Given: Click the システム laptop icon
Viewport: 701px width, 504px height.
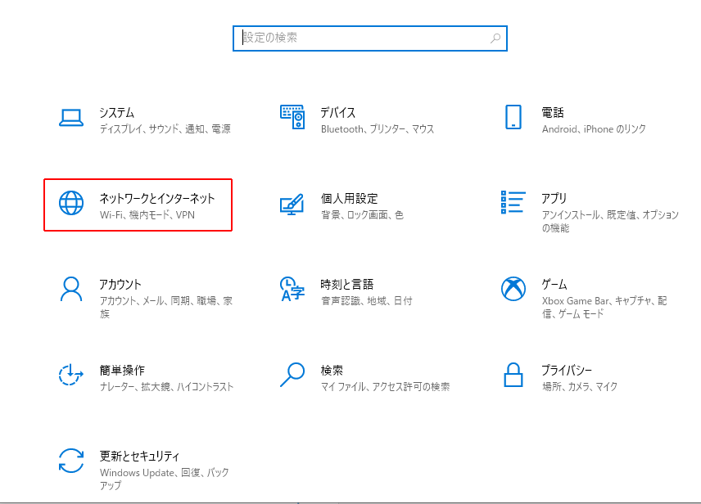Looking at the screenshot, I should point(71,118).
